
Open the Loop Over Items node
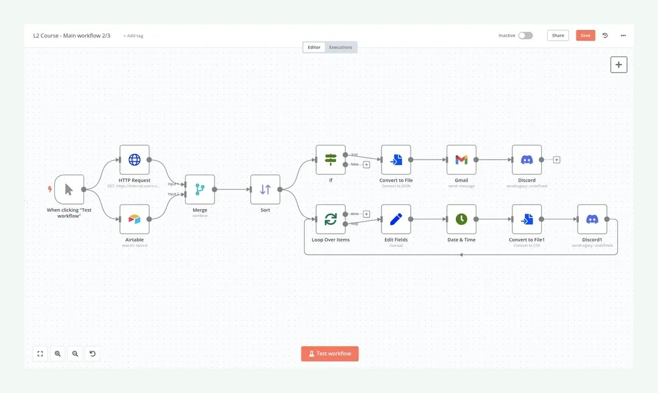tap(331, 219)
